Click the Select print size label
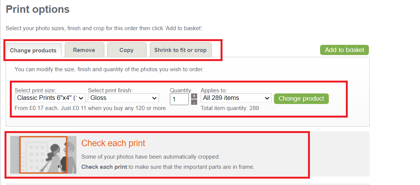Screen dimensions: 420x185 coord(35,90)
